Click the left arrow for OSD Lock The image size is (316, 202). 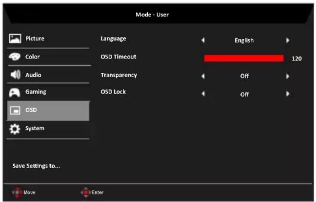pyautogui.click(x=203, y=94)
